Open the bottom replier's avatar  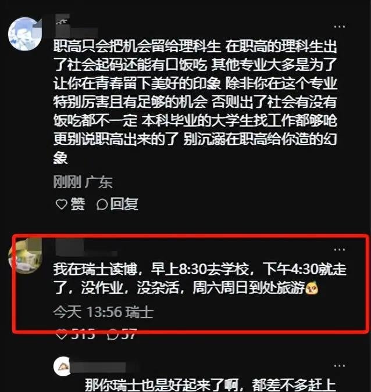pos(62,366)
